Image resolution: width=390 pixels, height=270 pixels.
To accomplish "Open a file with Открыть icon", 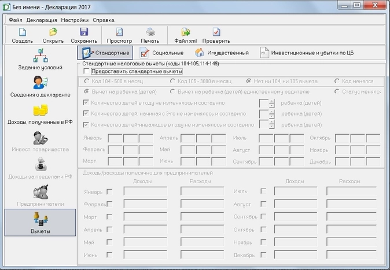I will click(53, 35).
